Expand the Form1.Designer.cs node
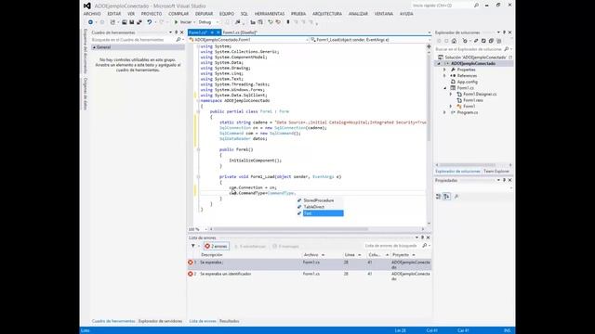This screenshot has height=334, width=595. click(x=451, y=94)
